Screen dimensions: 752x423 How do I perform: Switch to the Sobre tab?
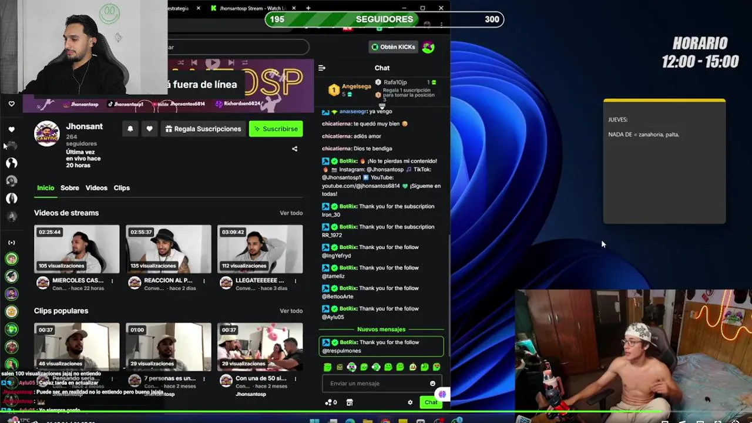[69, 188]
